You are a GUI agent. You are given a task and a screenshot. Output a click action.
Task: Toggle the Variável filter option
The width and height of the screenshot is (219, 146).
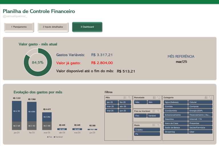tap(154, 116)
